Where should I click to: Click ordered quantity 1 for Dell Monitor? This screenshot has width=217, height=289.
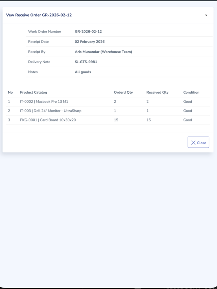[x=115, y=111]
